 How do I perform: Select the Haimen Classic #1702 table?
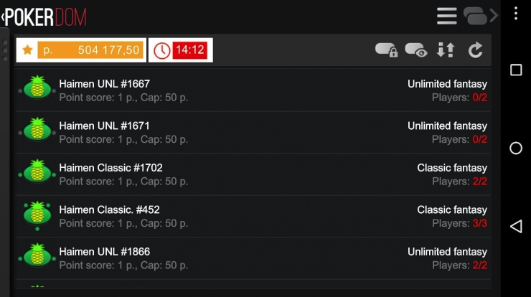(253, 174)
